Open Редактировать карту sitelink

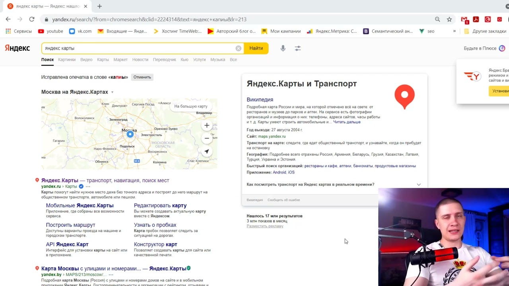160,205
